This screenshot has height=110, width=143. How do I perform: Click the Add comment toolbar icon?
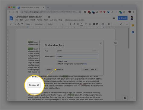pyautogui.click(x=94, y=24)
